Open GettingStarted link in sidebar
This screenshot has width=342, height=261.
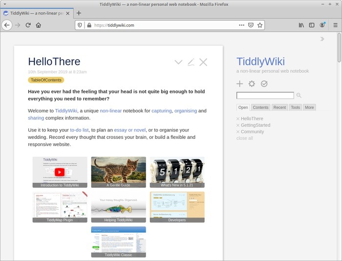point(256,125)
